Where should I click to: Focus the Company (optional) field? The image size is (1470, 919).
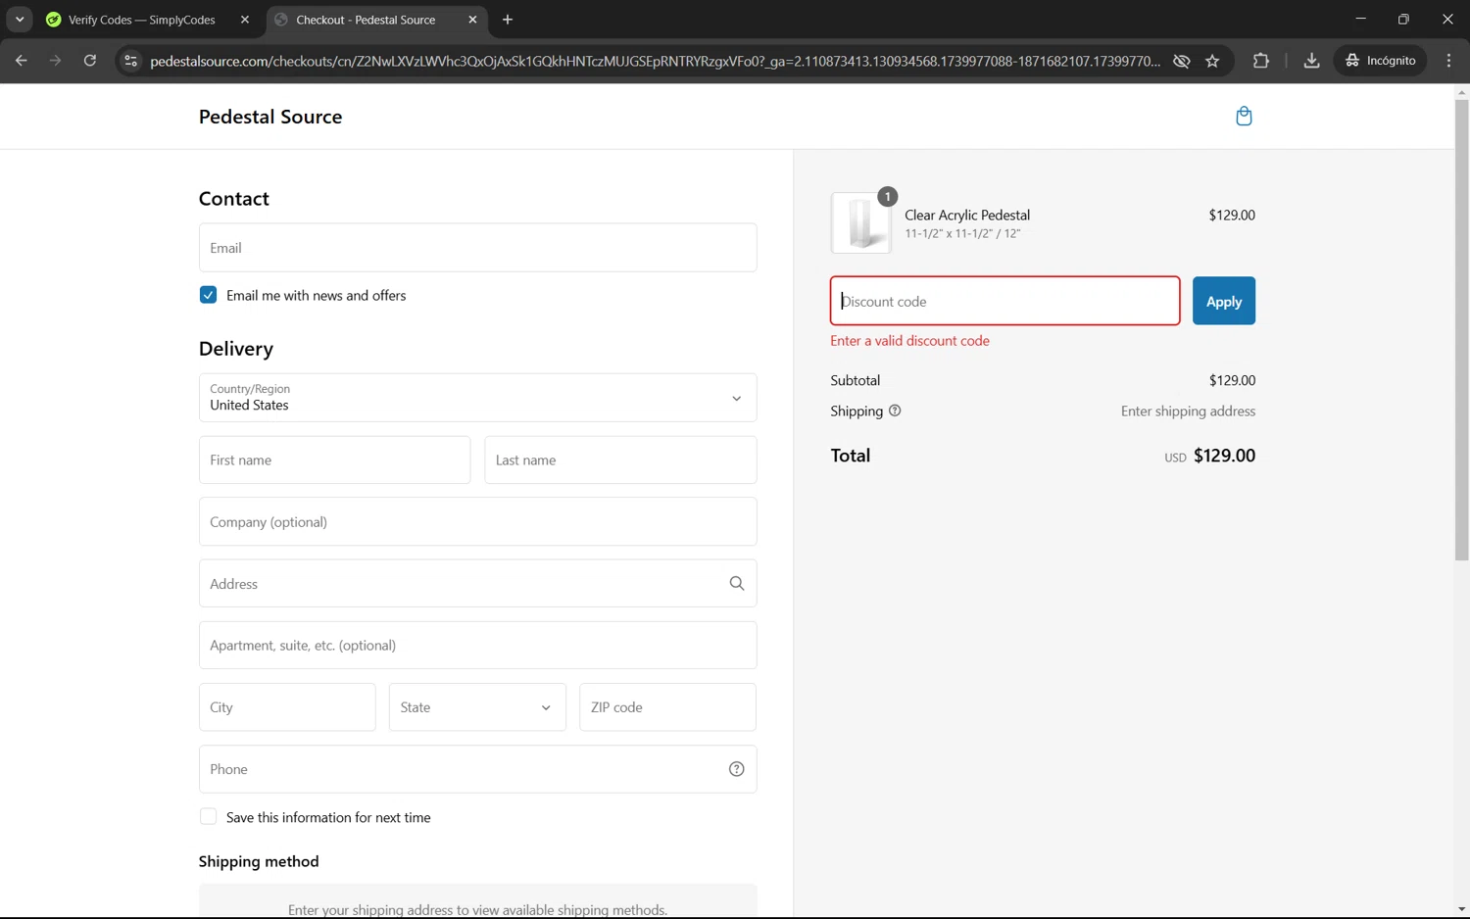(477, 521)
